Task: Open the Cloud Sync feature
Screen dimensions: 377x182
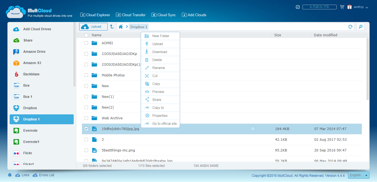Action: pos(163,15)
